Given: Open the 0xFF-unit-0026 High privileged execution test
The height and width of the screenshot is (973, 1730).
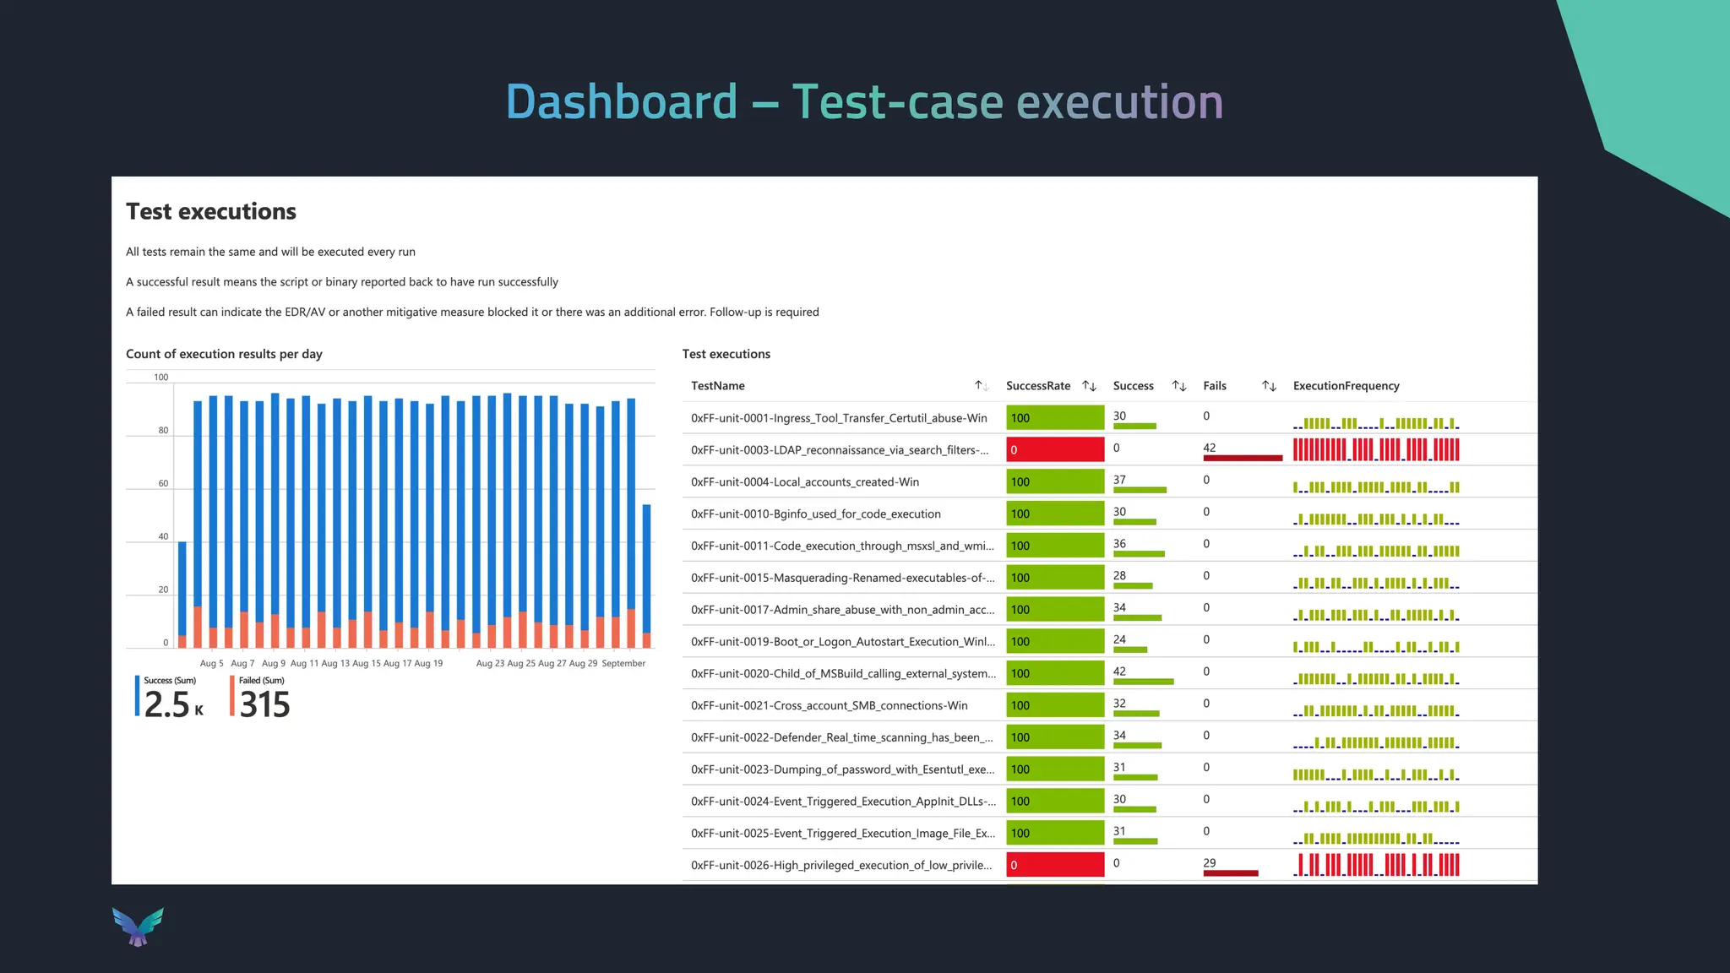Looking at the screenshot, I should pyautogui.click(x=841, y=865).
